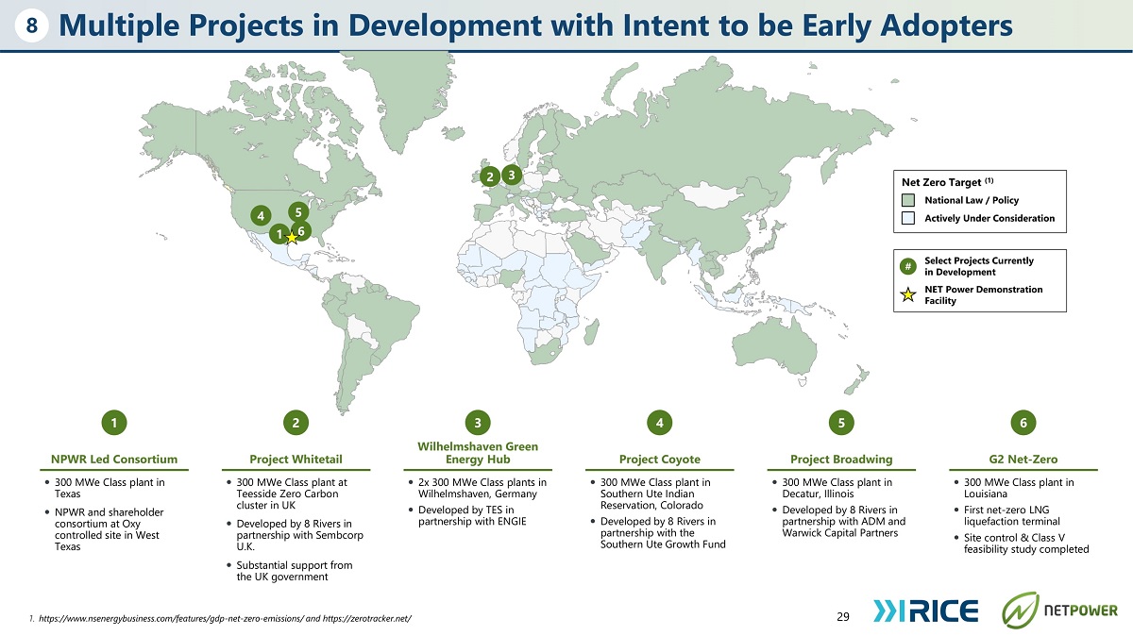Click the page number 29
1133x636 pixels.
pyautogui.click(x=843, y=617)
